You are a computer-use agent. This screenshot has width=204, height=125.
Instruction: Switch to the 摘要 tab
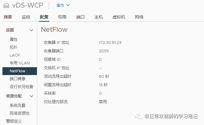(8, 17)
